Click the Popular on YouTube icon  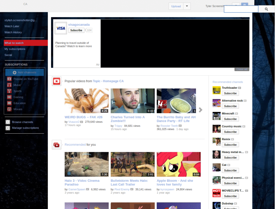[x=9, y=79]
